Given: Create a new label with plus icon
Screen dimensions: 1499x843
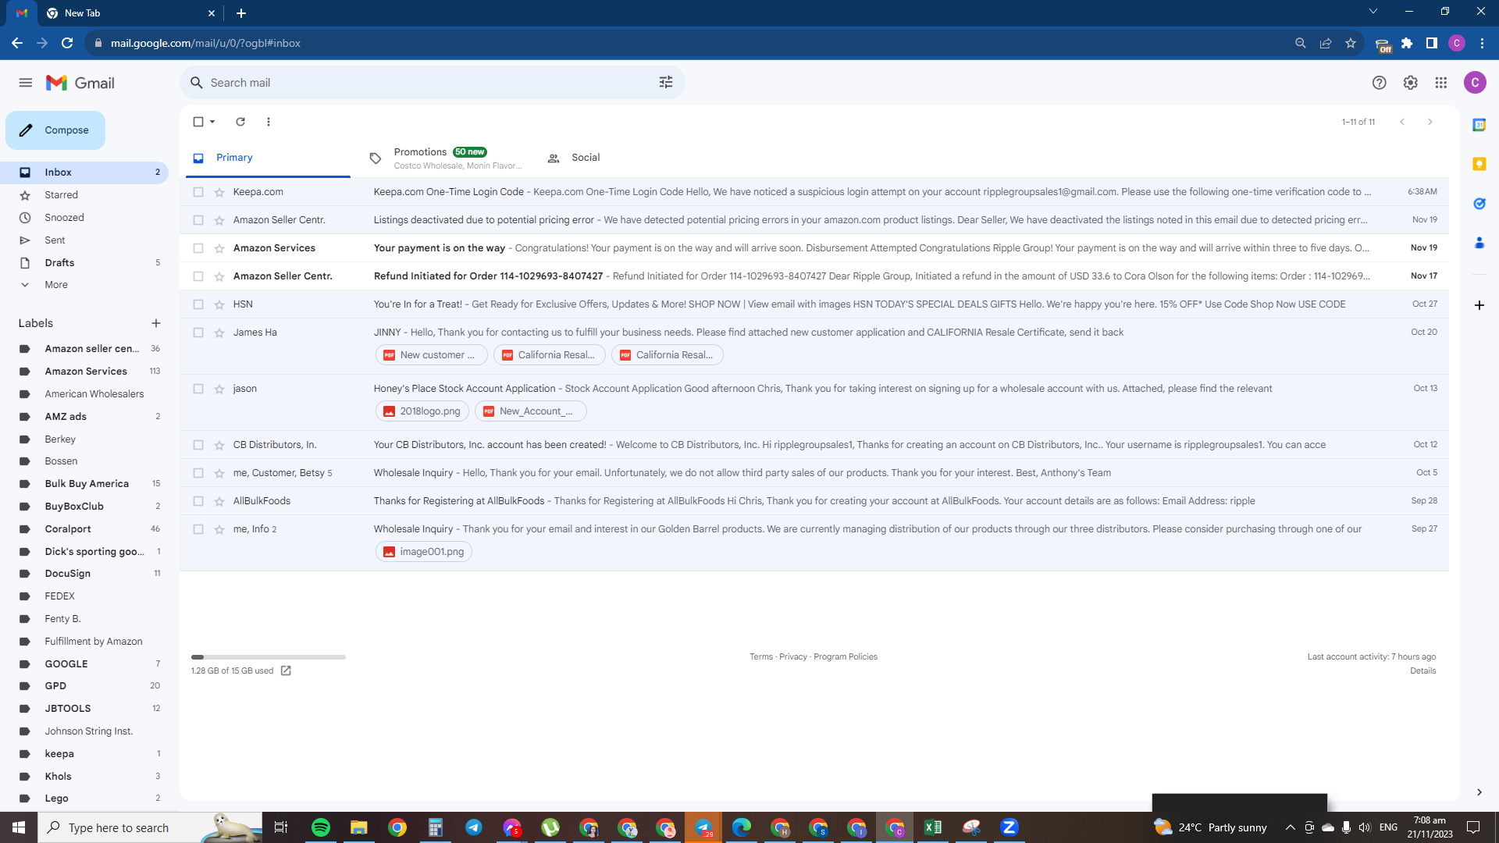Looking at the screenshot, I should coord(156,323).
